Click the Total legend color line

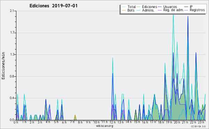tap(124, 7)
